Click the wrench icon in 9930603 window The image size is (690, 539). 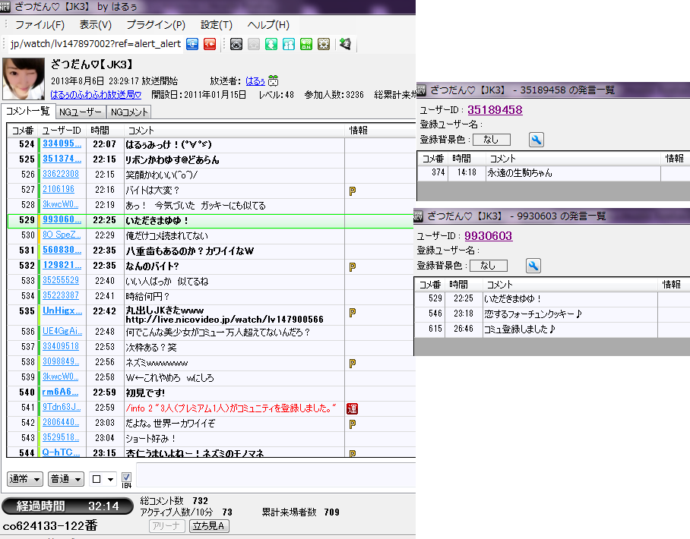tap(533, 266)
